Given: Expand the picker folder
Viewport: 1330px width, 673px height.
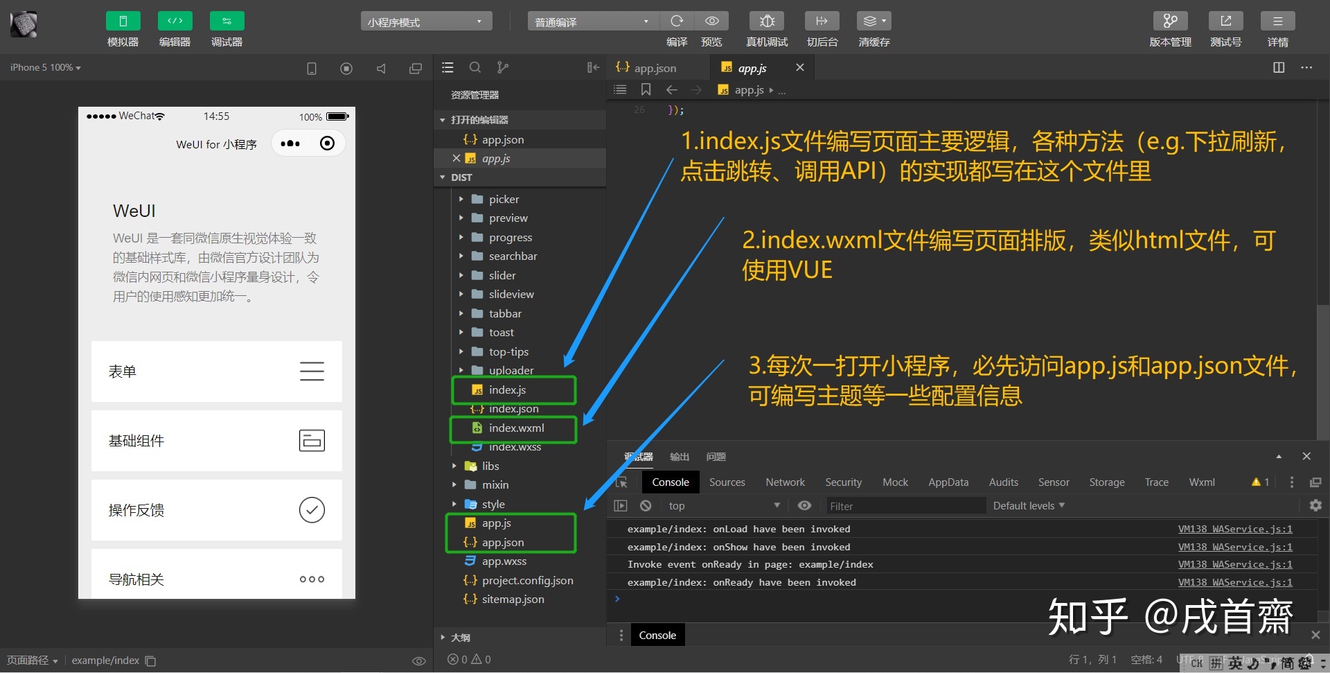Looking at the screenshot, I should 503,199.
